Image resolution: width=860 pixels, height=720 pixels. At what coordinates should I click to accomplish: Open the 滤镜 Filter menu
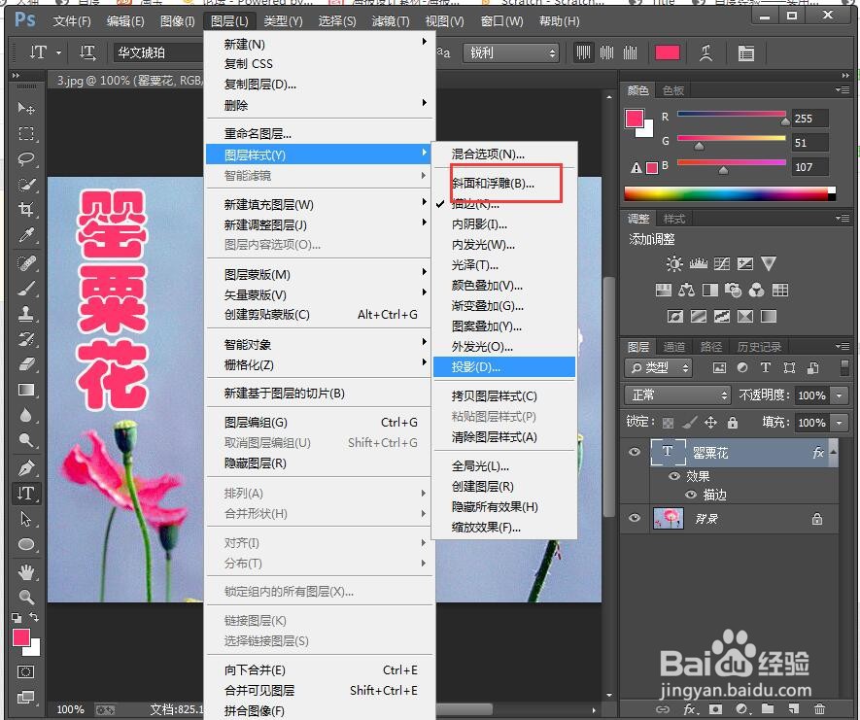[390, 20]
